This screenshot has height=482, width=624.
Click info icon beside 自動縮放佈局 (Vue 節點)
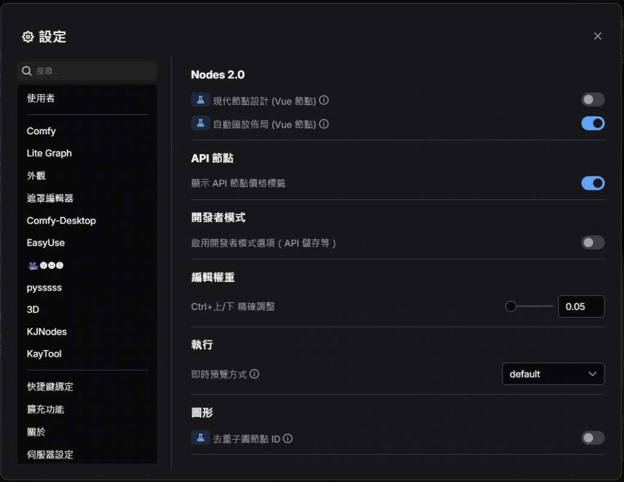[324, 124]
